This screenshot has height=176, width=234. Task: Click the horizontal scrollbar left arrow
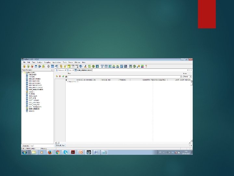[56, 143]
